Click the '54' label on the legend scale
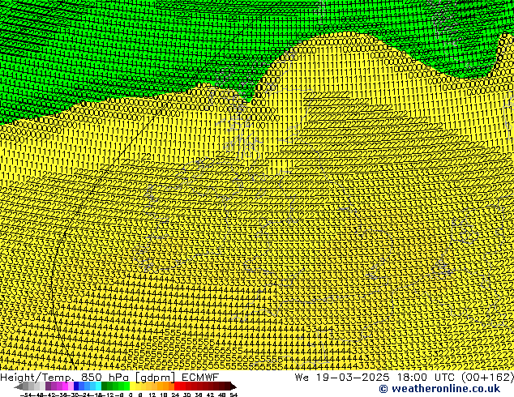514x397 pixels. pyautogui.click(x=233, y=395)
